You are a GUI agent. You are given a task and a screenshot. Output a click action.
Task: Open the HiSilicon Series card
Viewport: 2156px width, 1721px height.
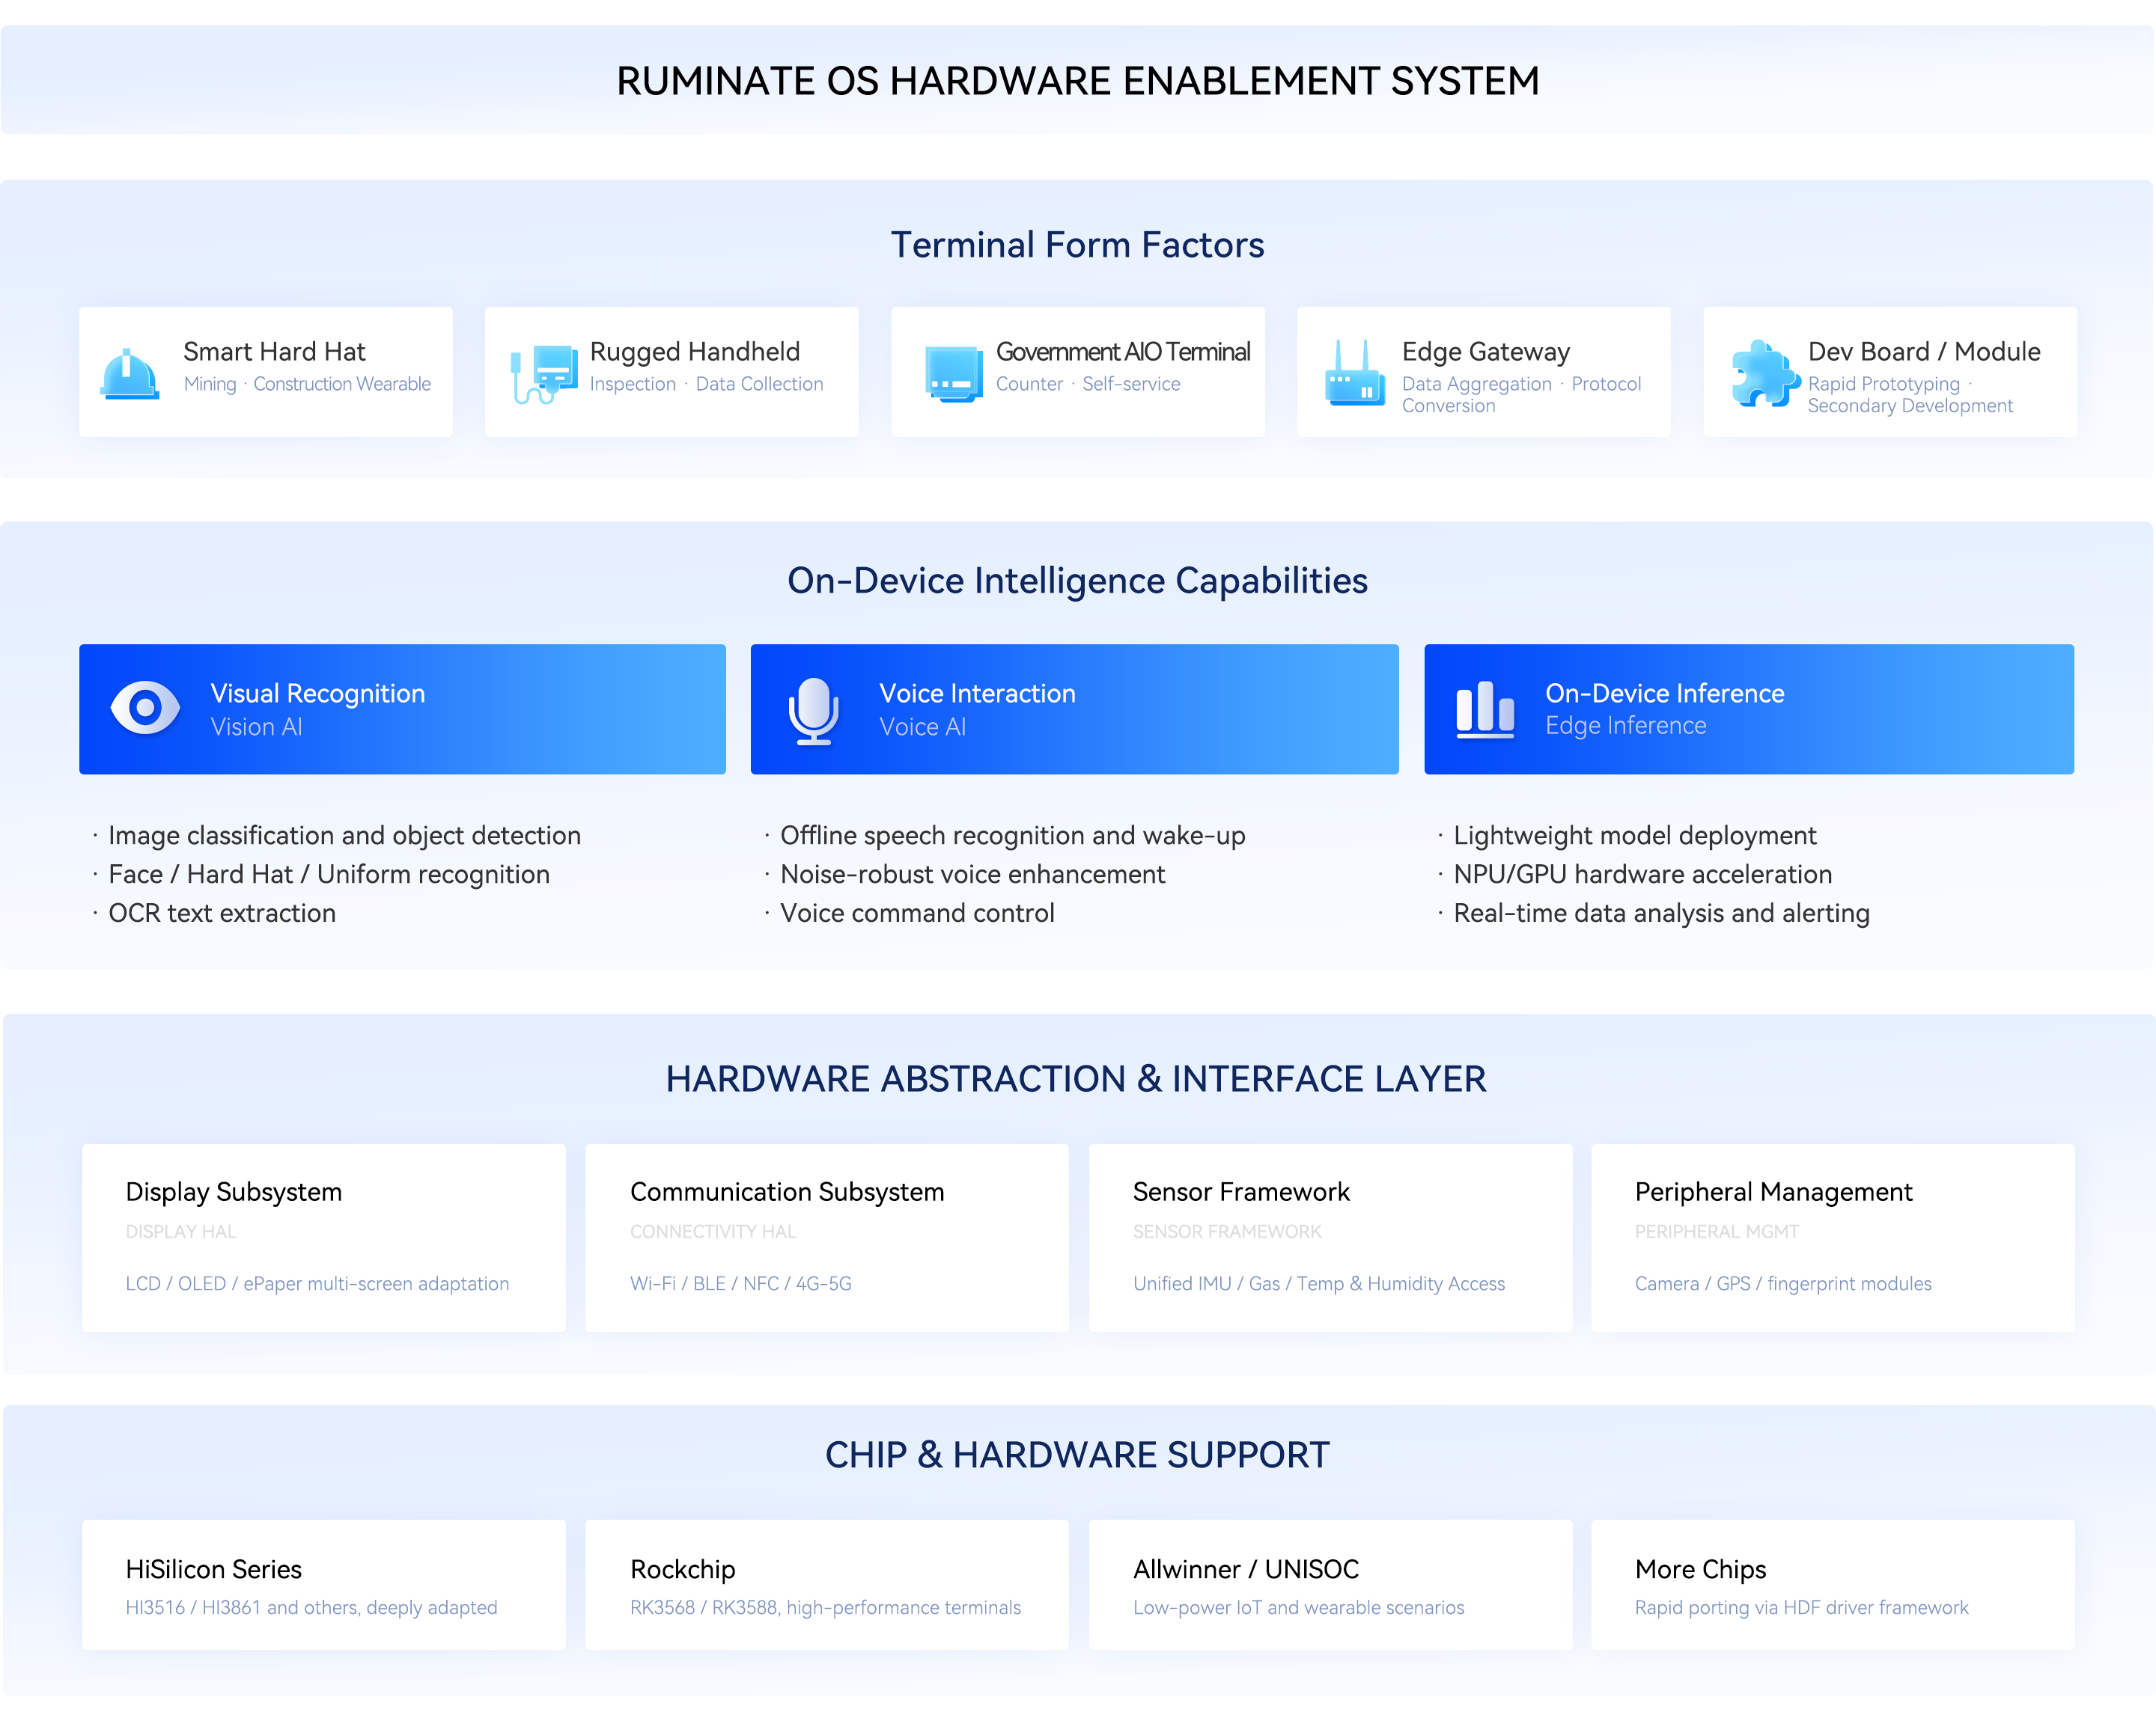tap(324, 1585)
